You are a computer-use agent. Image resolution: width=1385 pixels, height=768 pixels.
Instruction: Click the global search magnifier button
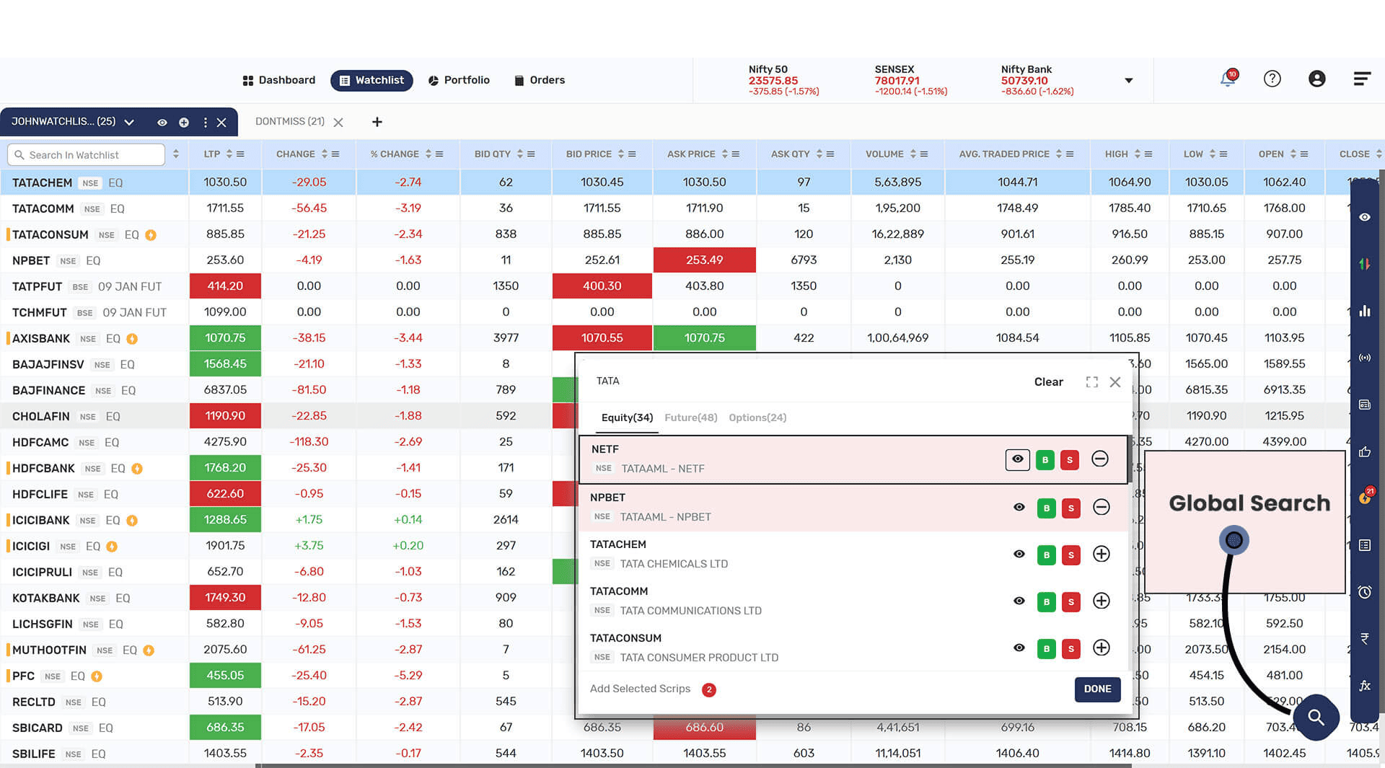(x=1316, y=718)
